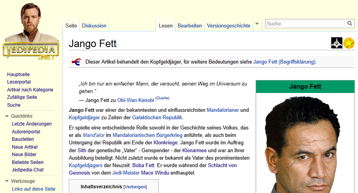
Task: Collapse the Werkzeuge sidebar section
Action: click(7, 181)
